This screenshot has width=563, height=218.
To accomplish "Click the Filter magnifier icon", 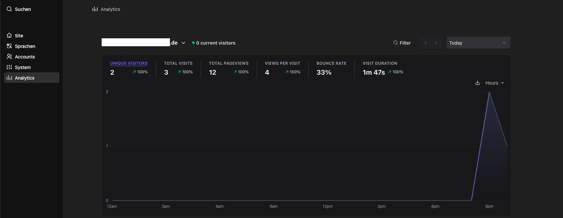I will coord(395,43).
